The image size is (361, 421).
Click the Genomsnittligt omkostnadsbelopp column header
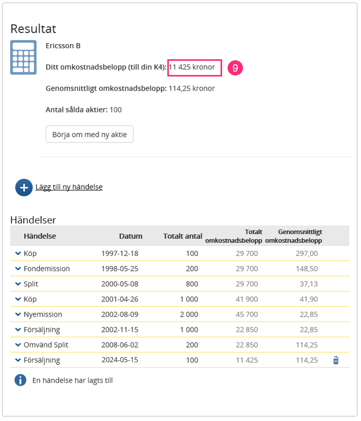pos(294,236)
